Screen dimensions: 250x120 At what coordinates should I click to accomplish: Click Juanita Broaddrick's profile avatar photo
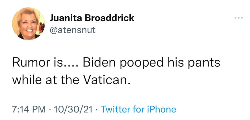pos(28,24)
